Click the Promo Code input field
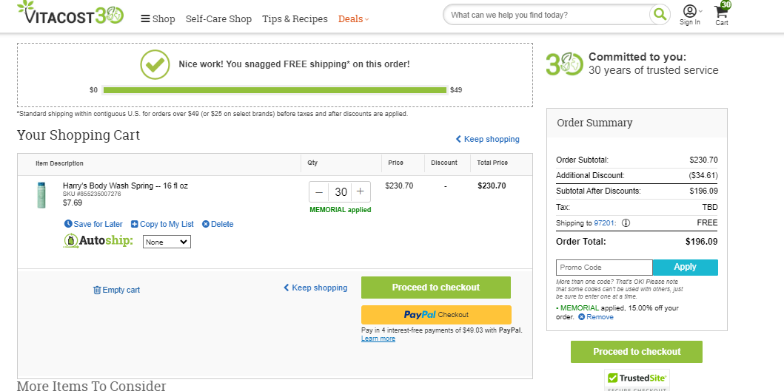Viewport: 784px width, 391px height. coord(604,268)
